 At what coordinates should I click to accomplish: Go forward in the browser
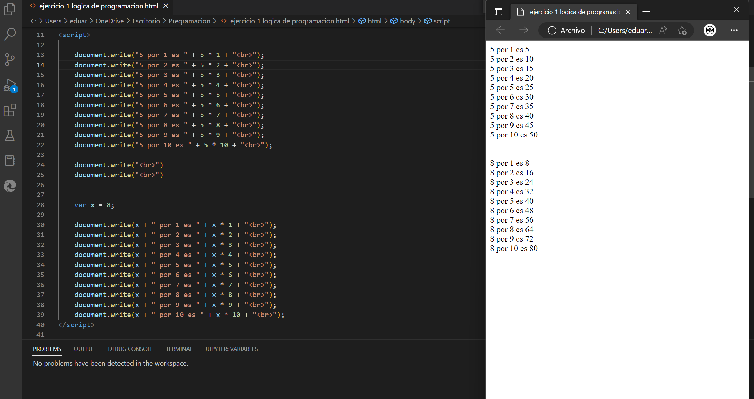point(524,30)
